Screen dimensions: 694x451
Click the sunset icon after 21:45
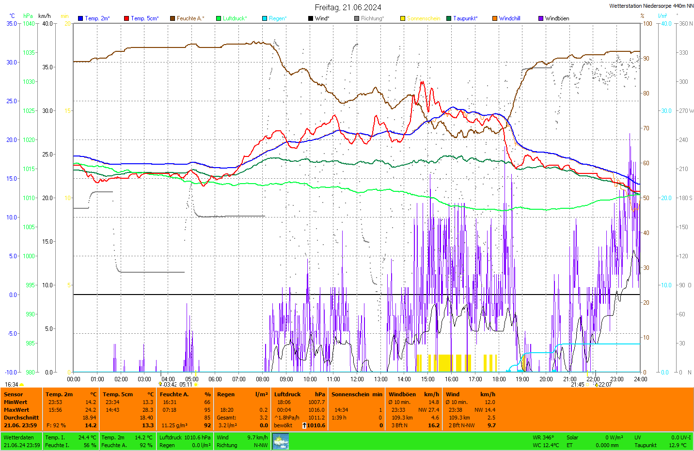(588, 385)
